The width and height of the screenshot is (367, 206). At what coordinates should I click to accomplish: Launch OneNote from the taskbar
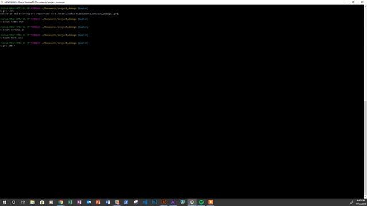click(x=80, y=202)
